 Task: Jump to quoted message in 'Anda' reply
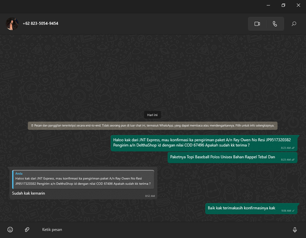coord(83,179)
